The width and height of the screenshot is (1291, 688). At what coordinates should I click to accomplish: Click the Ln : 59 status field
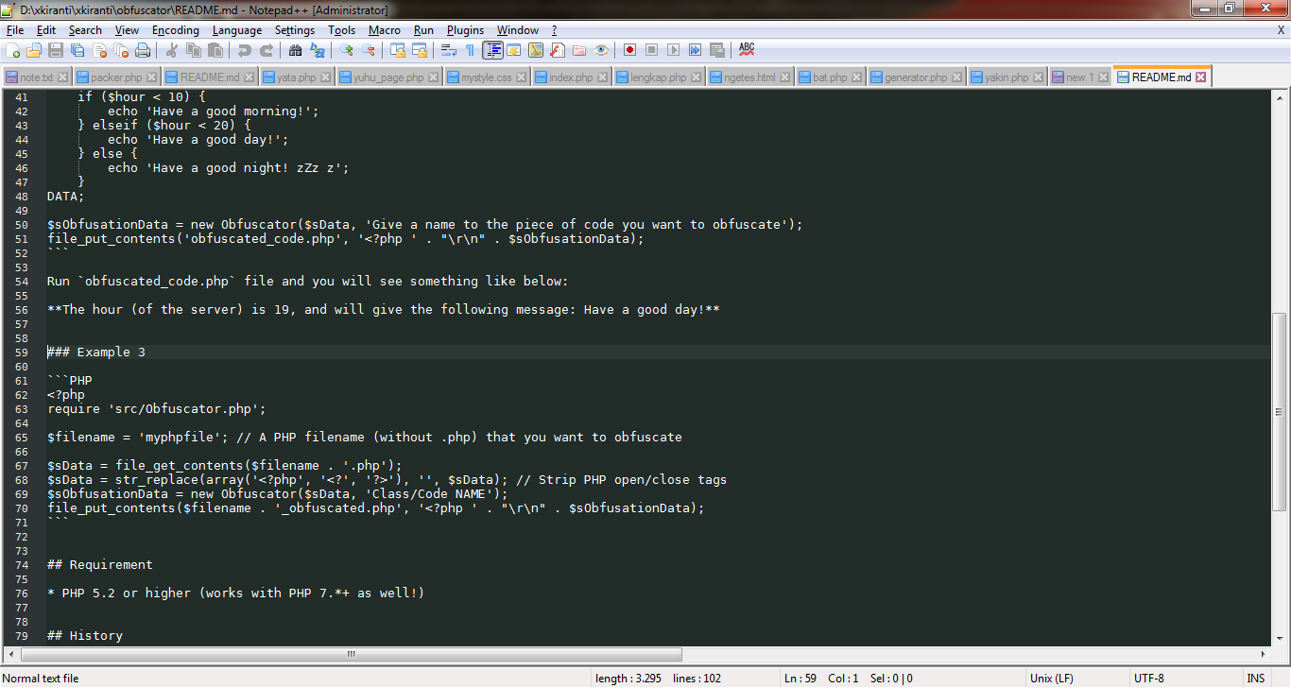800,679
